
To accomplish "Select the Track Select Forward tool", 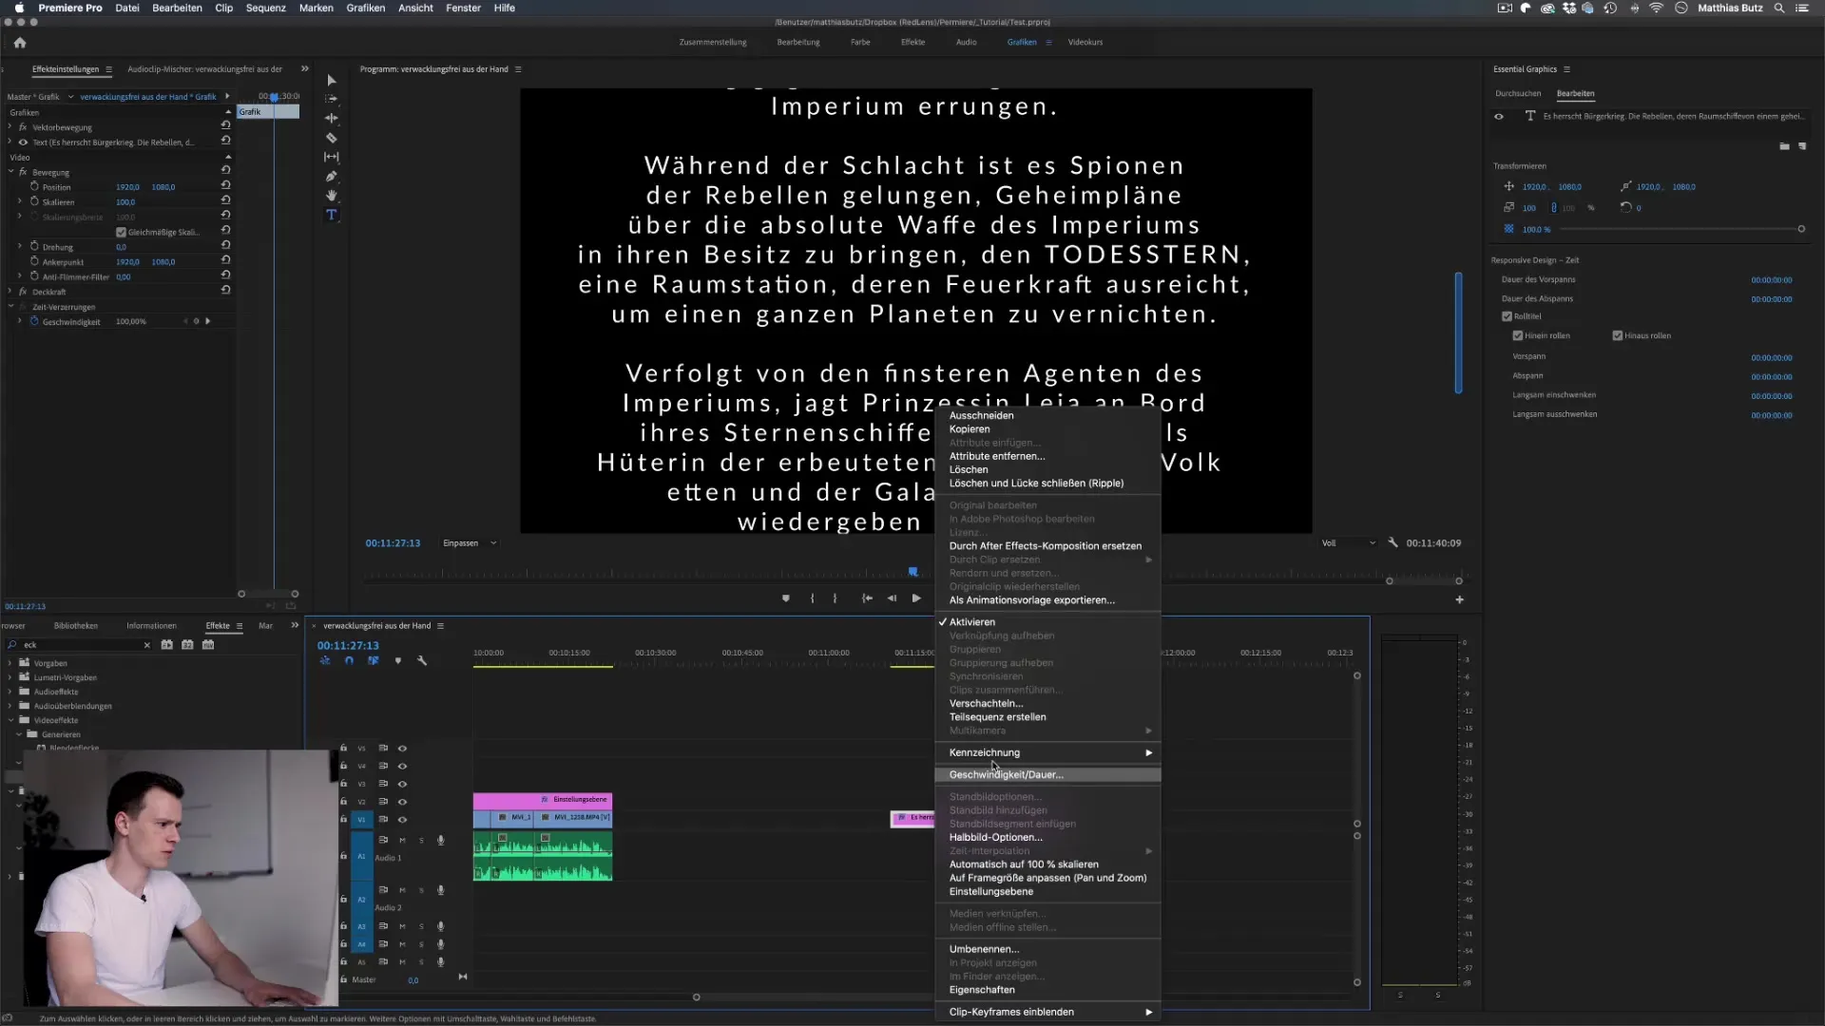I will coord(332,99).
